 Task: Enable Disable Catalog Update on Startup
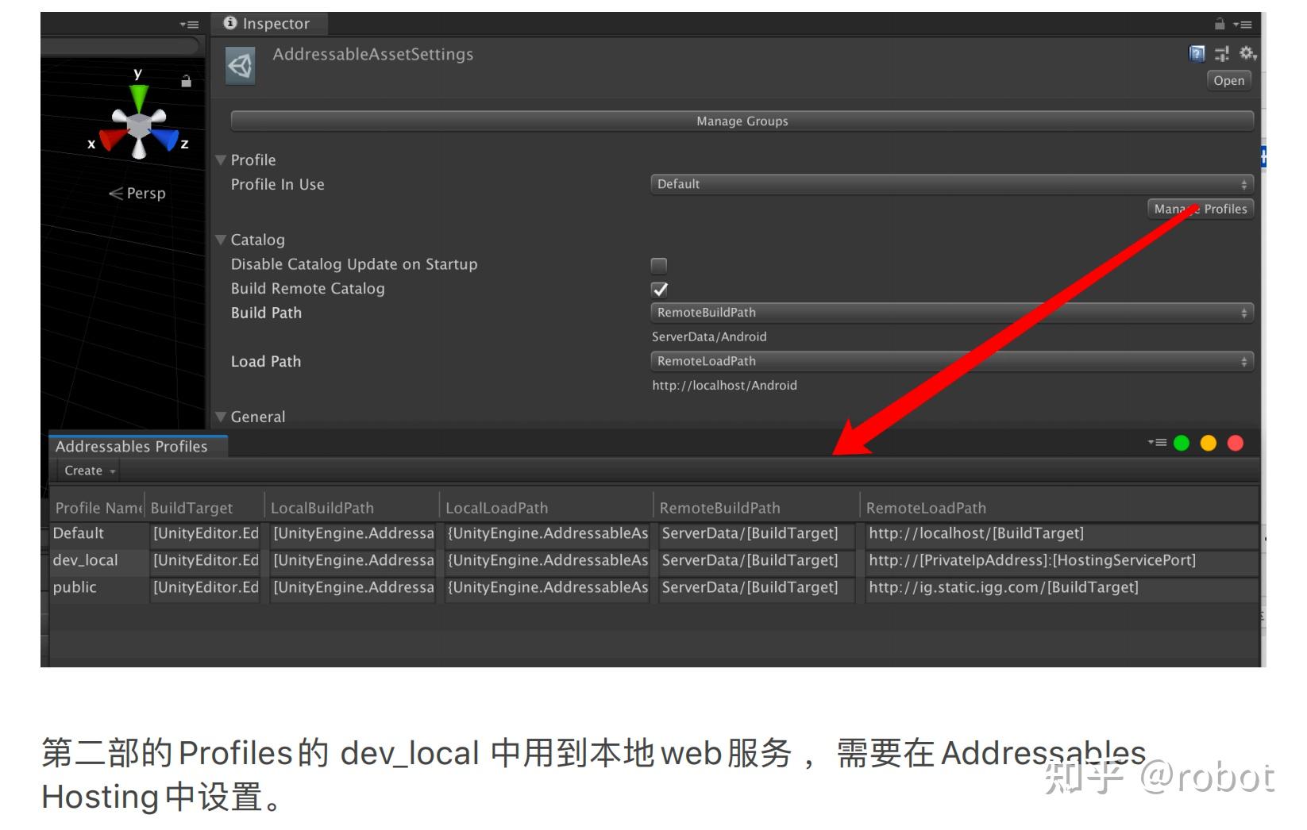click(658, 265)
